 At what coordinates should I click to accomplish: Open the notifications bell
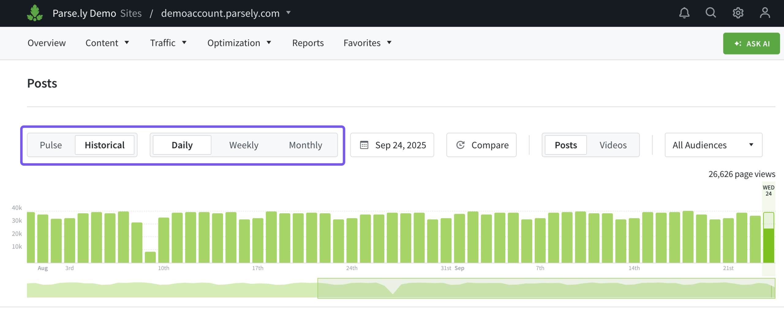point(684,13)
